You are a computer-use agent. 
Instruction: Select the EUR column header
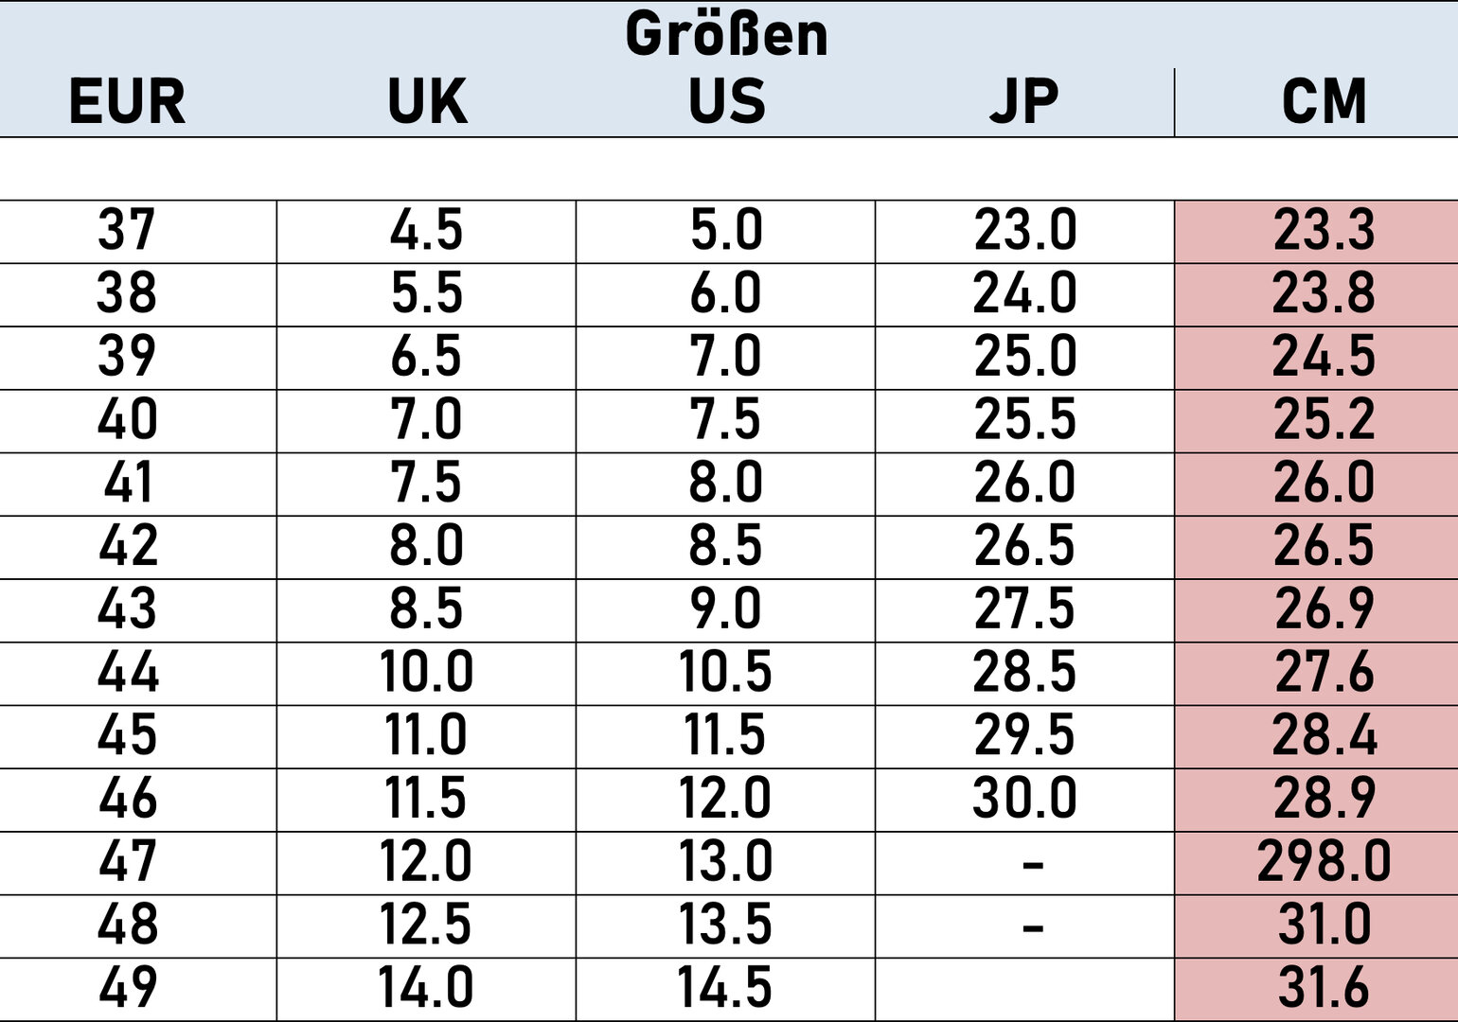[127, 101]
